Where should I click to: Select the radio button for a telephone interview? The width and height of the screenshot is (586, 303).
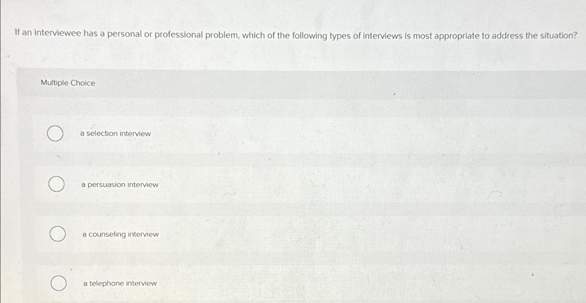click(x=59, y=284)
